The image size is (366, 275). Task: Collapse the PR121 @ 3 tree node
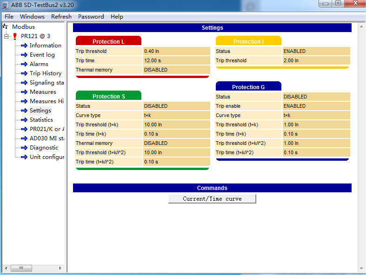click(x=7, y=36)
